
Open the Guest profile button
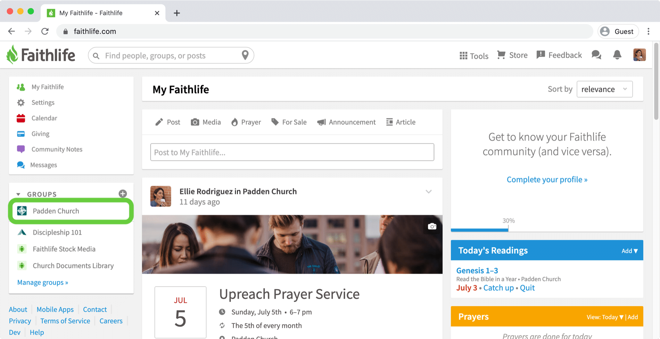[618, 31]
